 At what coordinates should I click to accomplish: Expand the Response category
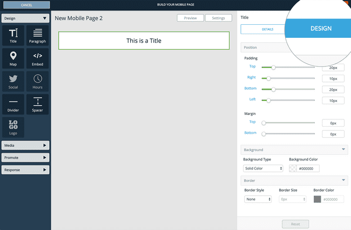pos(25,170)
